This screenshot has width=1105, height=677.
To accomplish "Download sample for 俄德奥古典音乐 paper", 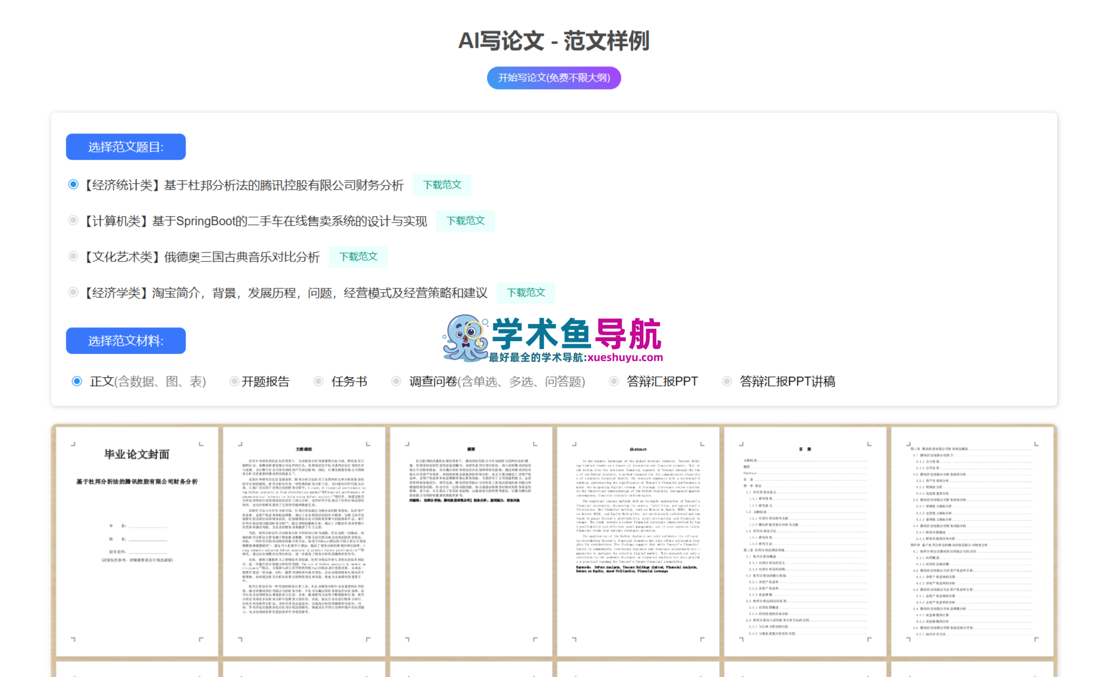I will (x=358, y=257).
